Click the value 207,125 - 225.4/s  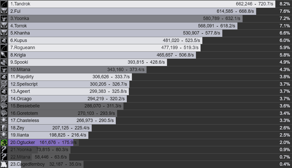pyautogui.click(x=71, y=128)
